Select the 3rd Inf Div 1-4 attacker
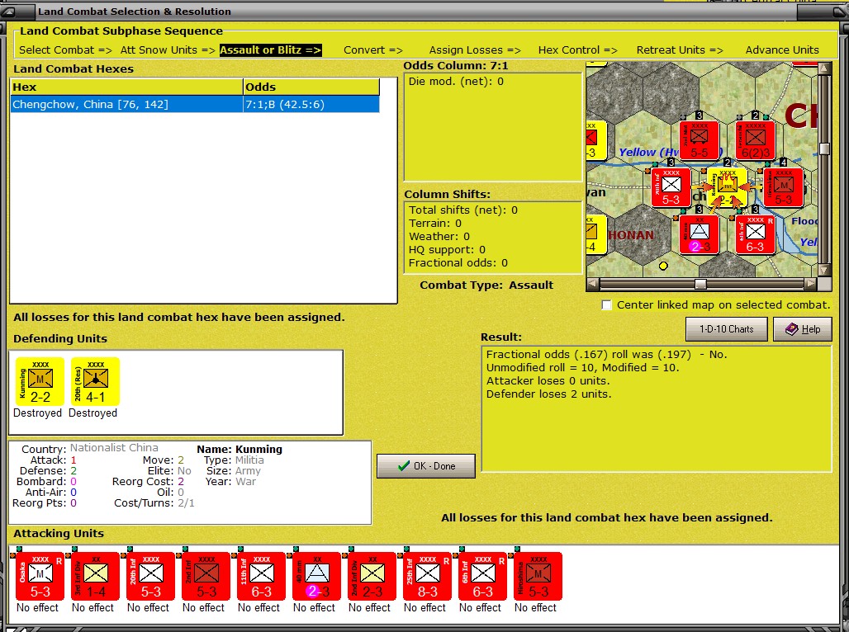This screenshot has width=849, height=632. 95,576
